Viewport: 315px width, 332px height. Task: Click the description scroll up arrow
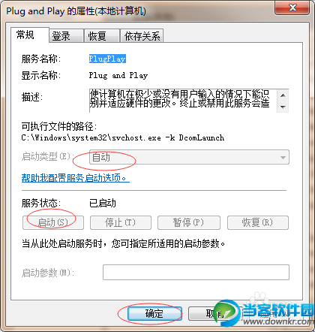point(283,95)
